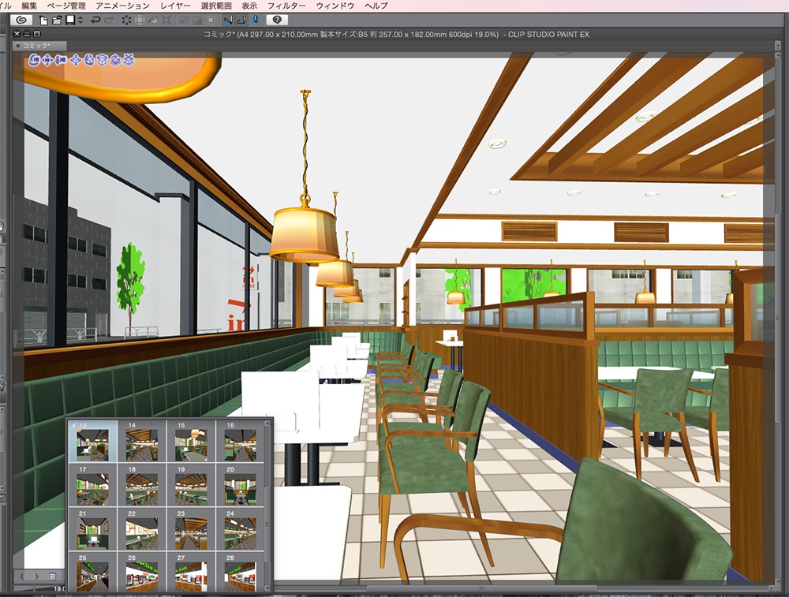
Task: Click the Scale/Rotate transform icon
Action: pos(166,21)
